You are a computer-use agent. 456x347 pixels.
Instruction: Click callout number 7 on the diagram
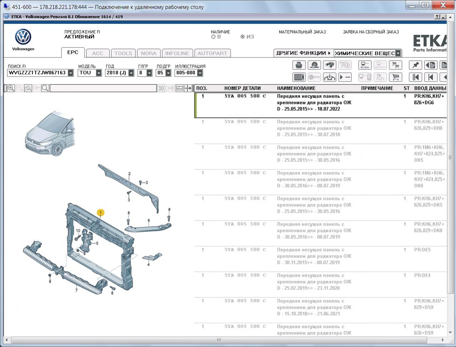point(76,290)
